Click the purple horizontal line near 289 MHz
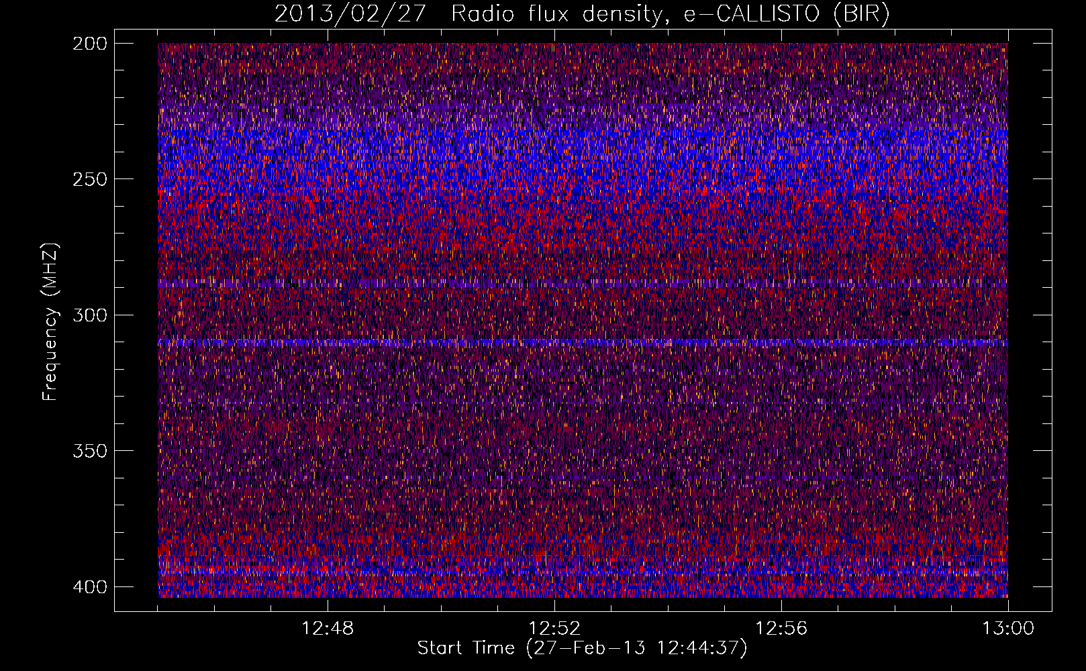The height and width of the screenshot is (671, 1086). coord(583,284)
